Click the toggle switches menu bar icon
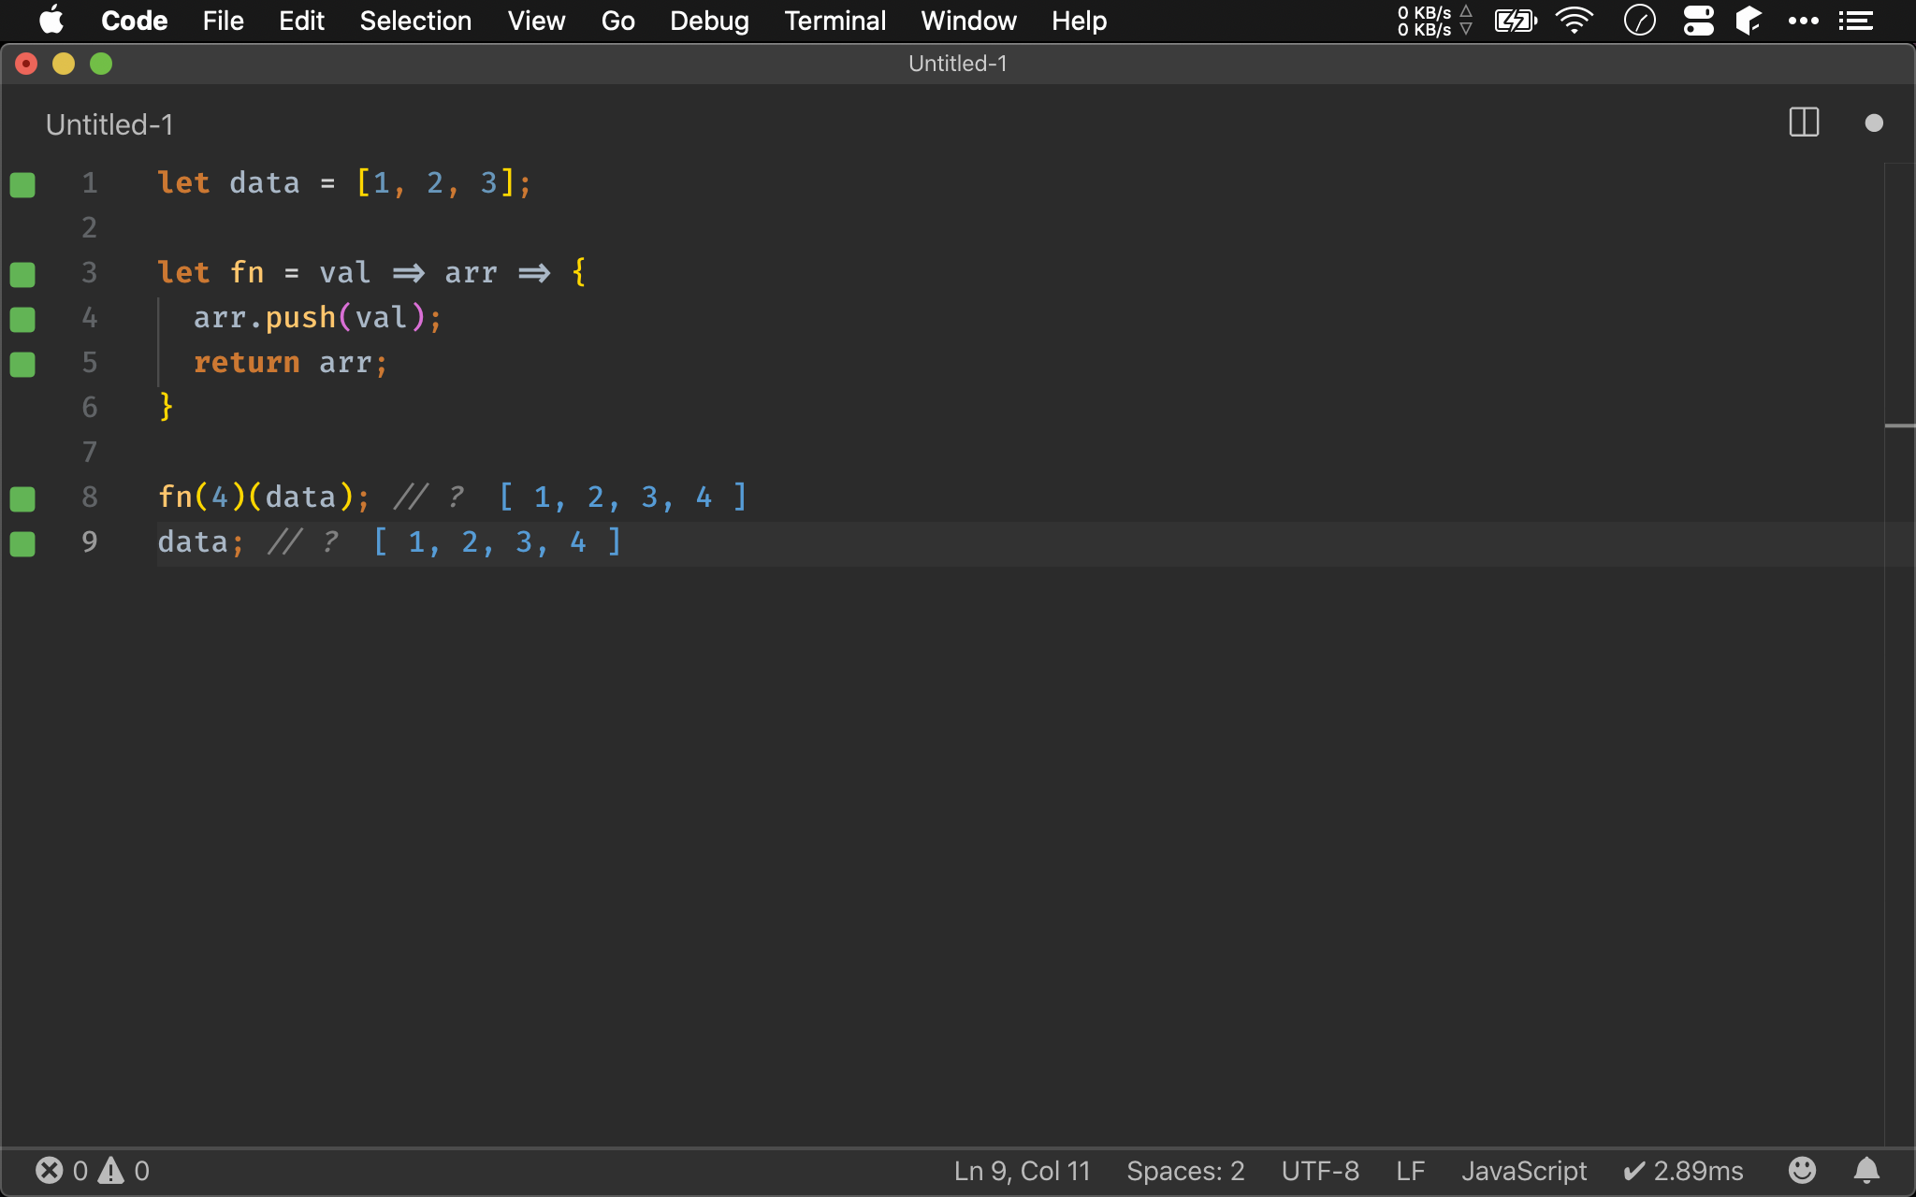This screenshot has width=1916, height=1197. pos(1698,21)
